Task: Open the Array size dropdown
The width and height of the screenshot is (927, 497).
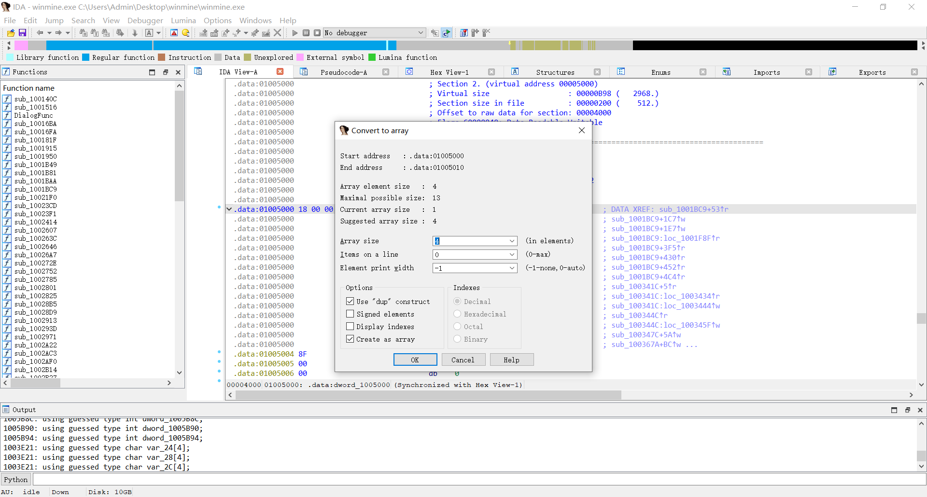Action: pyautogui.click(x=512, y=241)
